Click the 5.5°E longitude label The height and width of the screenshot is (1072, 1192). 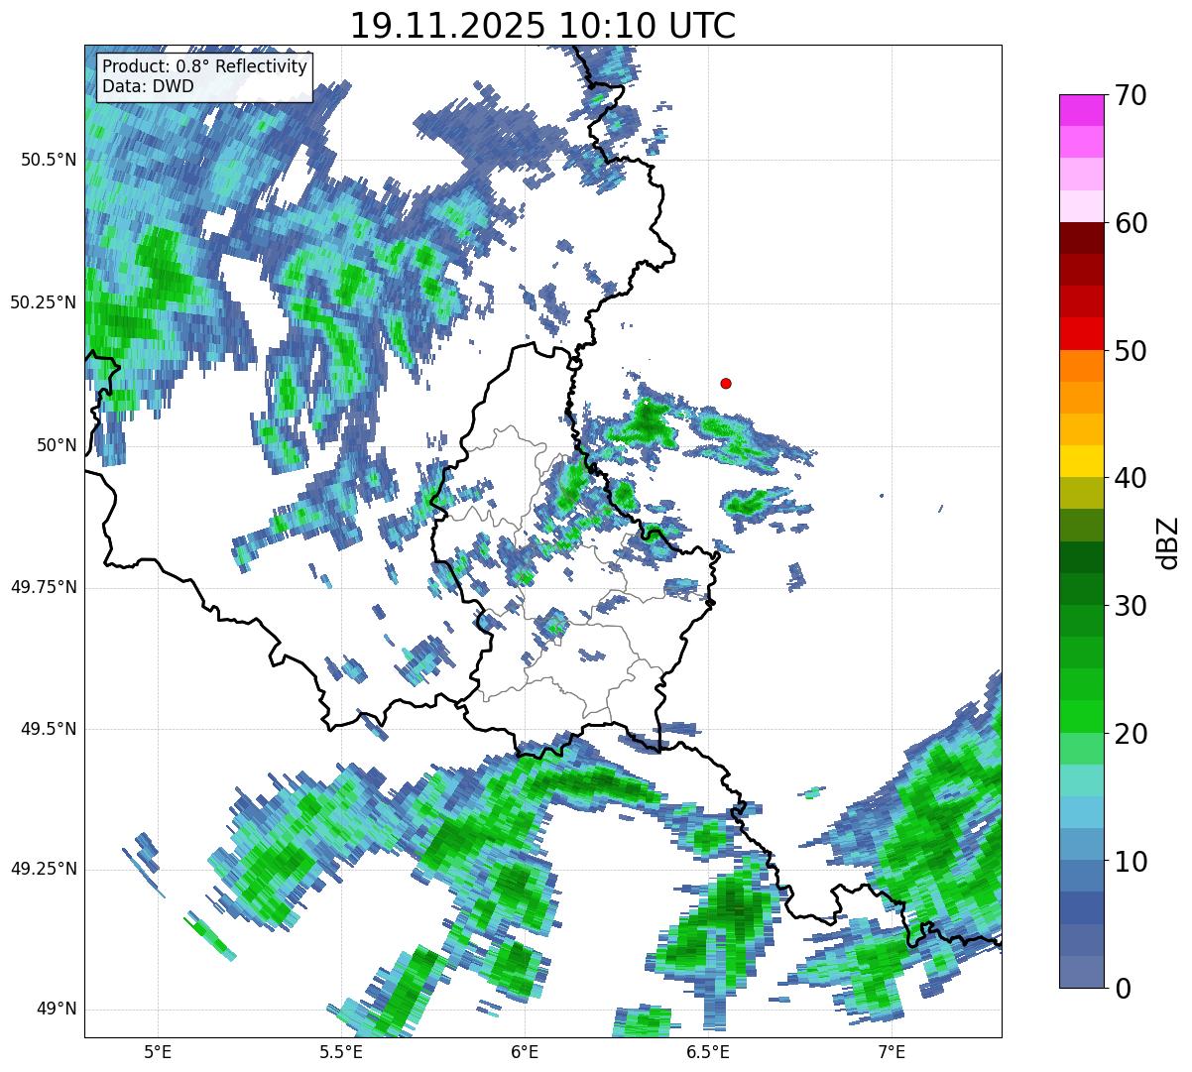point(341,1052)
